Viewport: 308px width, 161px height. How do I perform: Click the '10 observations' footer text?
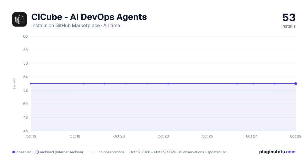pyautogui.click(x=191, y=152)
